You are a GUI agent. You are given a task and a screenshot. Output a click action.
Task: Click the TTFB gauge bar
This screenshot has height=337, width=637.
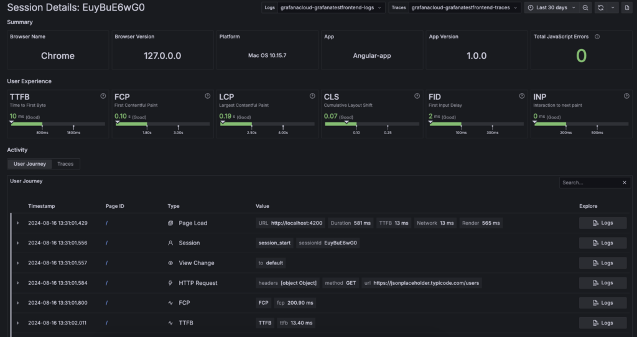coord(58,124)
